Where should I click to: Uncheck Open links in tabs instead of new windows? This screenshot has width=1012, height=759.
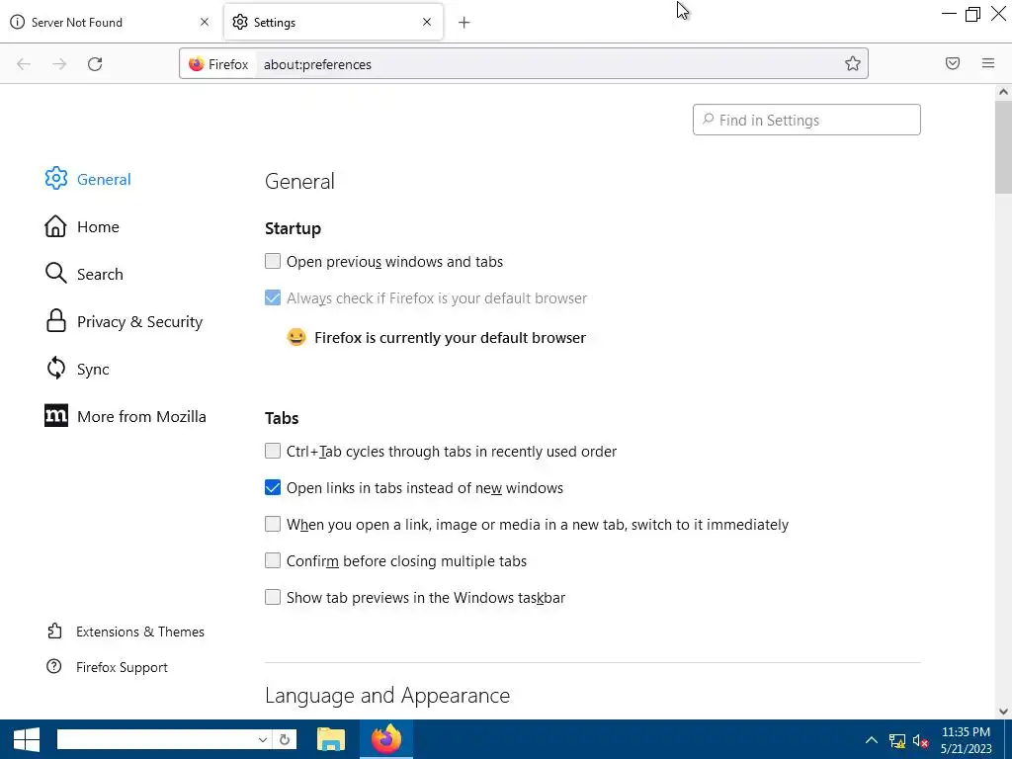[273, 487]
